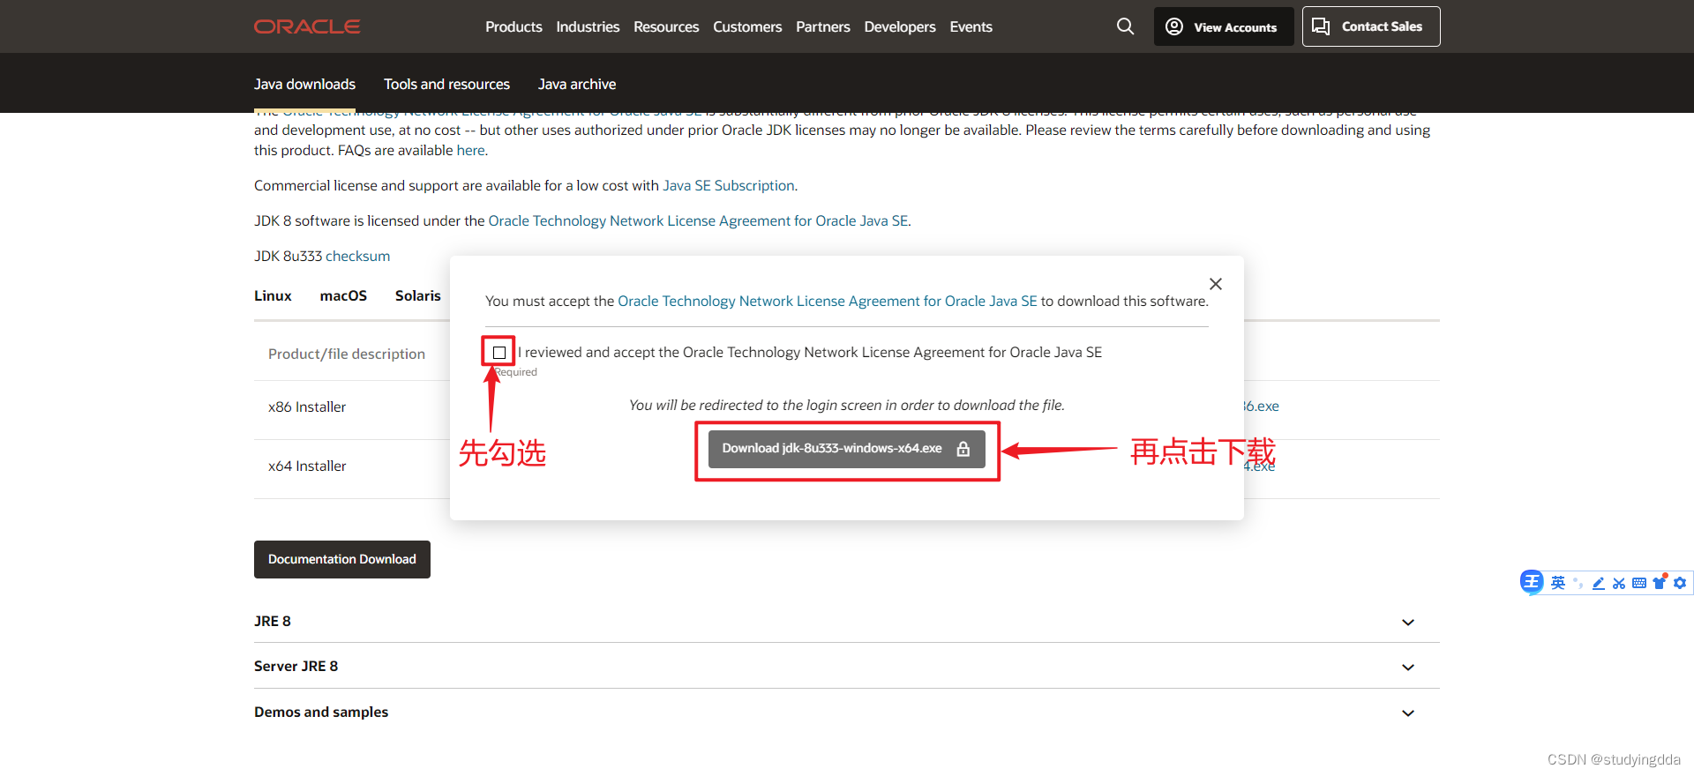Toggle the punctuation mode icon in IME bar
This screenshot has height=776, width=1694.
1578,583
